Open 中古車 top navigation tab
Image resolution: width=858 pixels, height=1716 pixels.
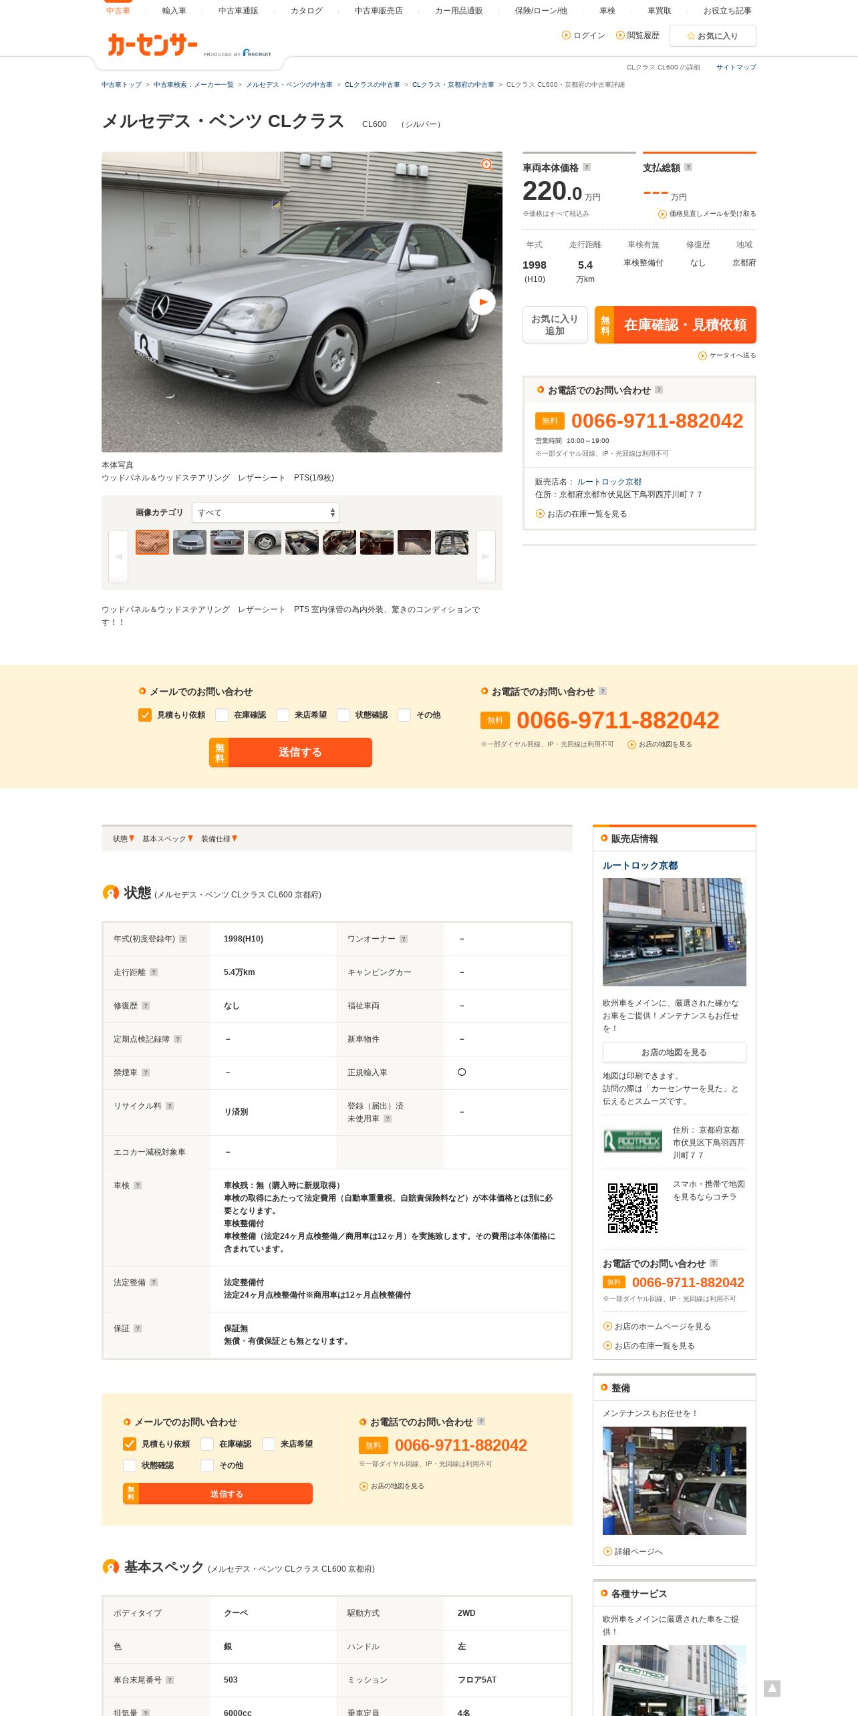coord(118,11)
